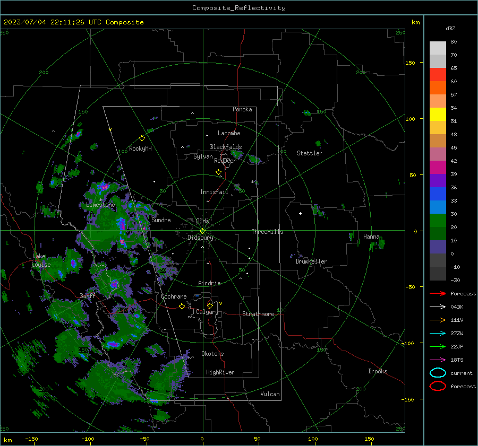Click the Composite_Reflectivity title text
The width and height of the screenshot is (478, 446).
coord(239,8)
